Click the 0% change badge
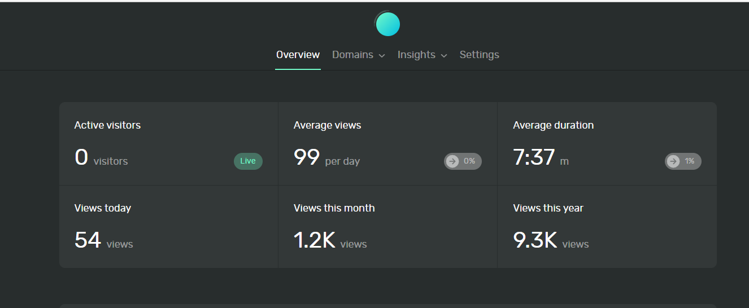749x308 pixels. click(x=463, y=161)
